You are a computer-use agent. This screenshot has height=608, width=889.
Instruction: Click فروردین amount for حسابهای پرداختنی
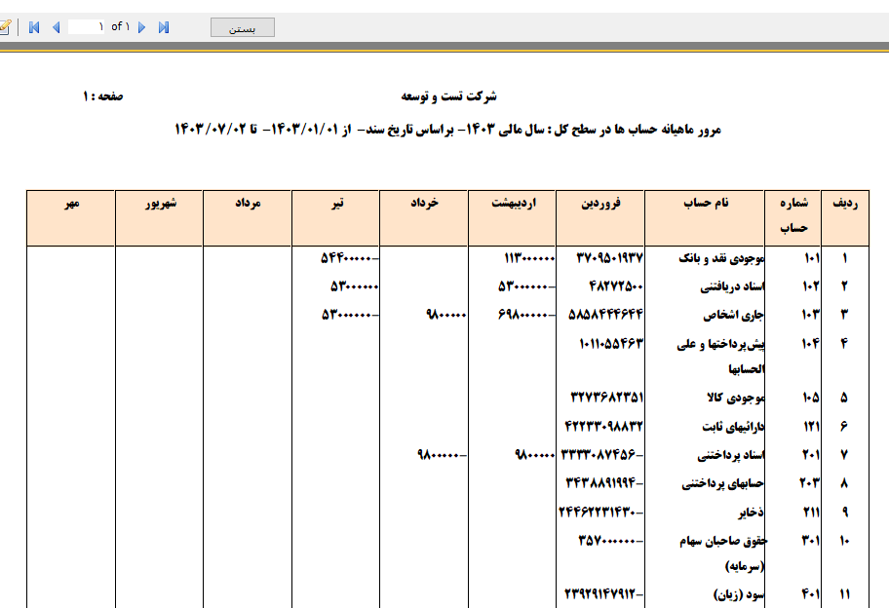604,483
